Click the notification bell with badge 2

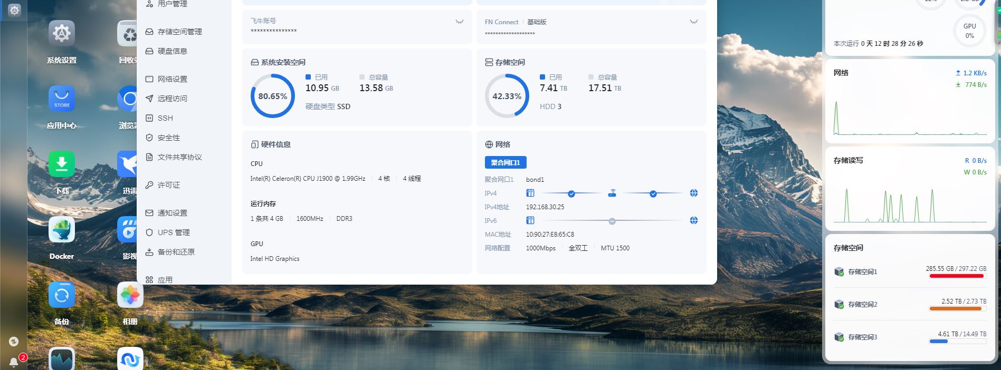(14, 362)
